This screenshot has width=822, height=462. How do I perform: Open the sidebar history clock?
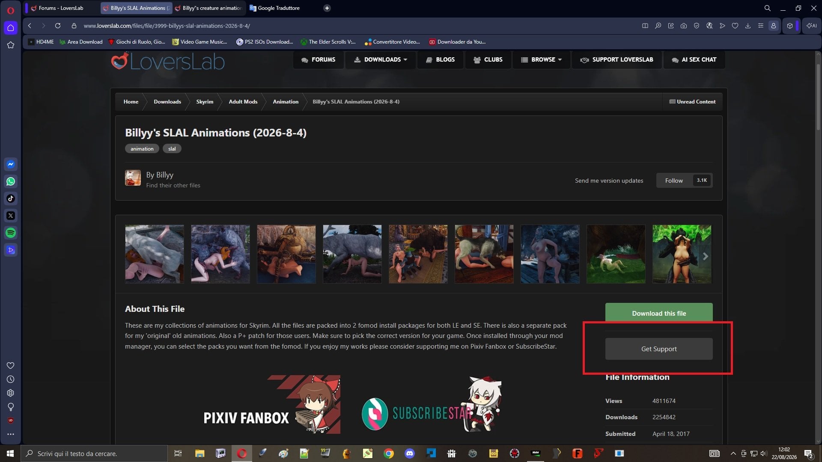(11, 379)
